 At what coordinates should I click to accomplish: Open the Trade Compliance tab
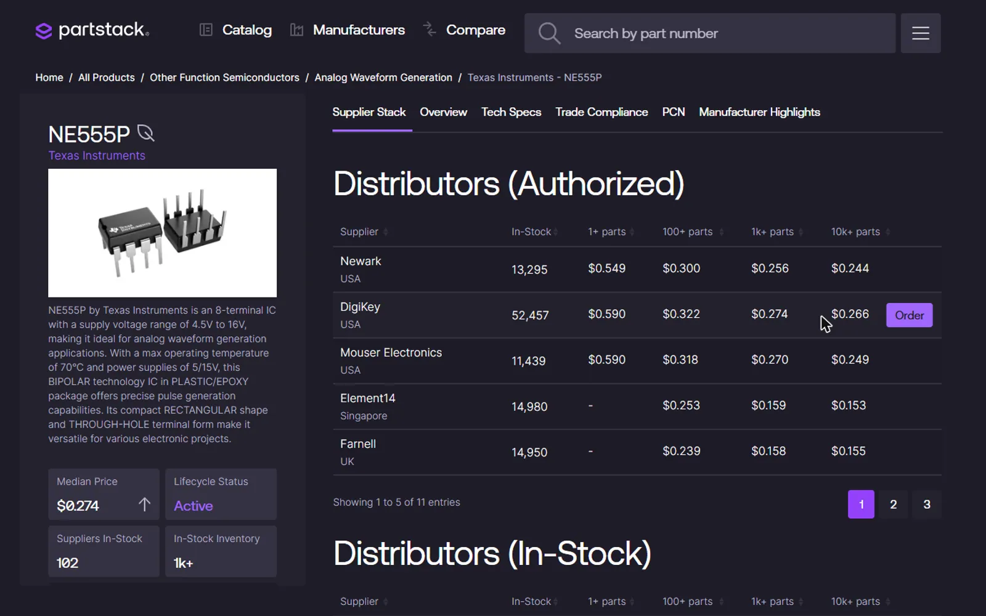tap(601, 112)
